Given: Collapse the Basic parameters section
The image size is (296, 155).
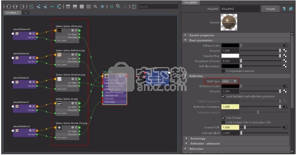Looking at the screenshot, I should click(236, 40).
